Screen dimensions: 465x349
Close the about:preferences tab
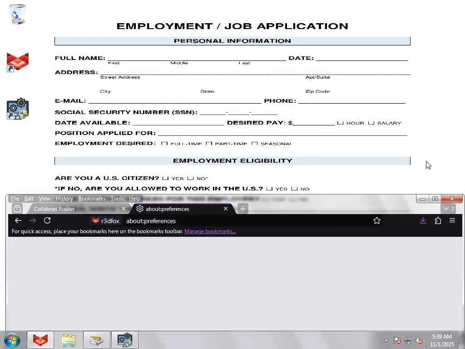[x=226, y=209]
